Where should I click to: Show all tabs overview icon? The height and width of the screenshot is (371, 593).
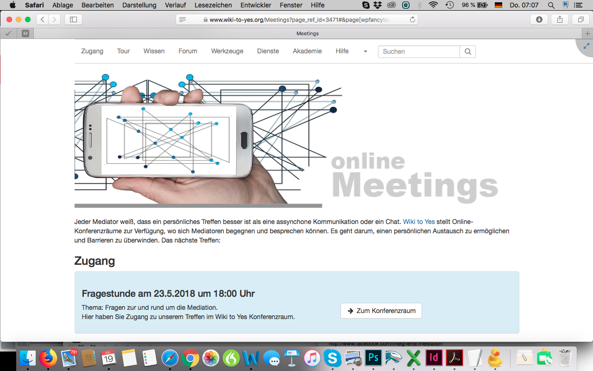580,19
